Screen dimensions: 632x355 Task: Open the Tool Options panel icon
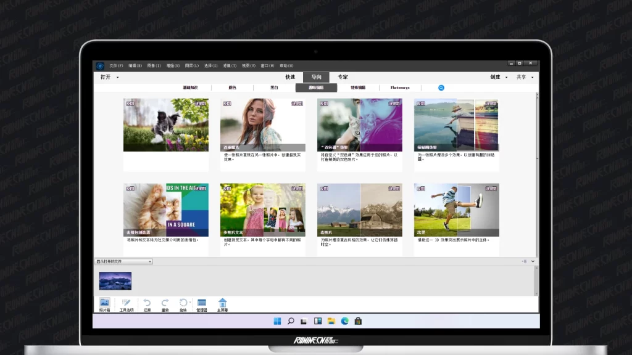[126, 304]
